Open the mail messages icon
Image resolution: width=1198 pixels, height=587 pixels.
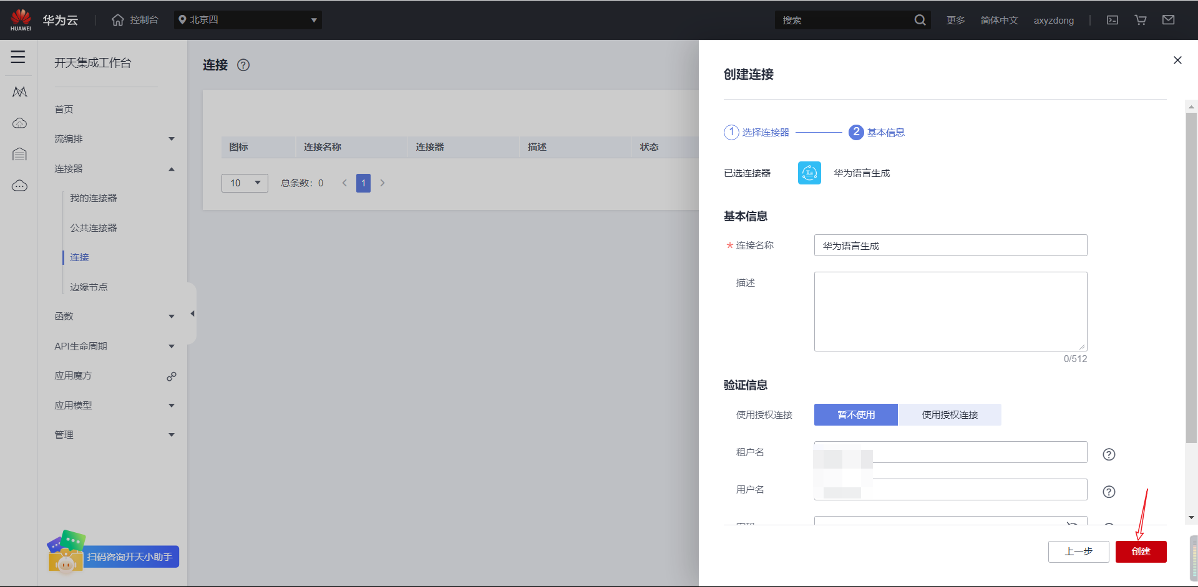1169,20
